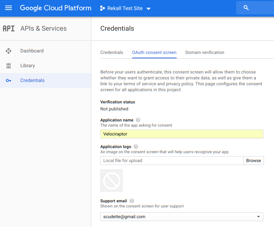Switch to the Credentials tab
Viewport: 274px width, 227px height.
111,52
